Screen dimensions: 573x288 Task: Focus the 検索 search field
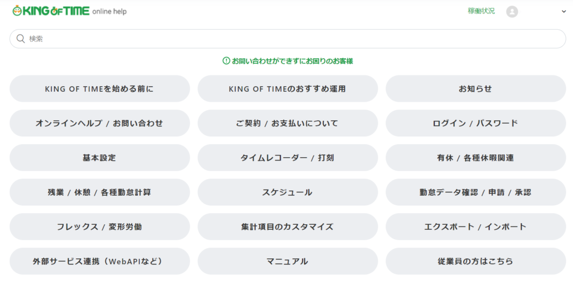[x=291, y=39]
